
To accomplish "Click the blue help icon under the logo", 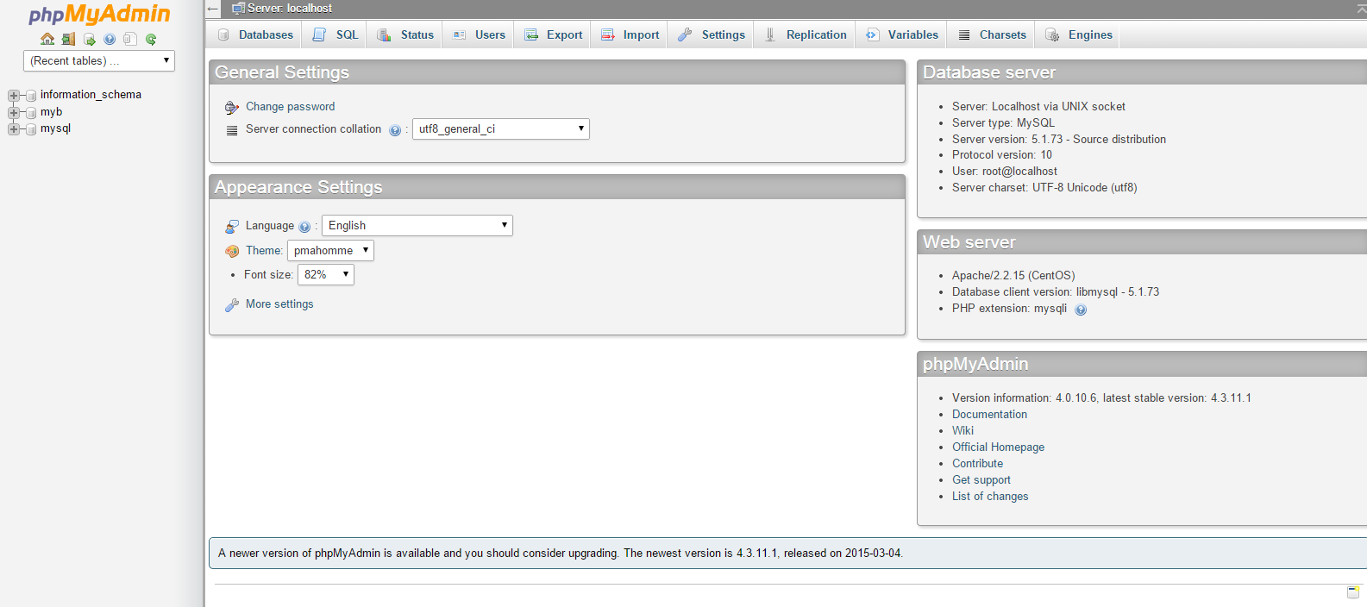I will (x=110, y=39).
